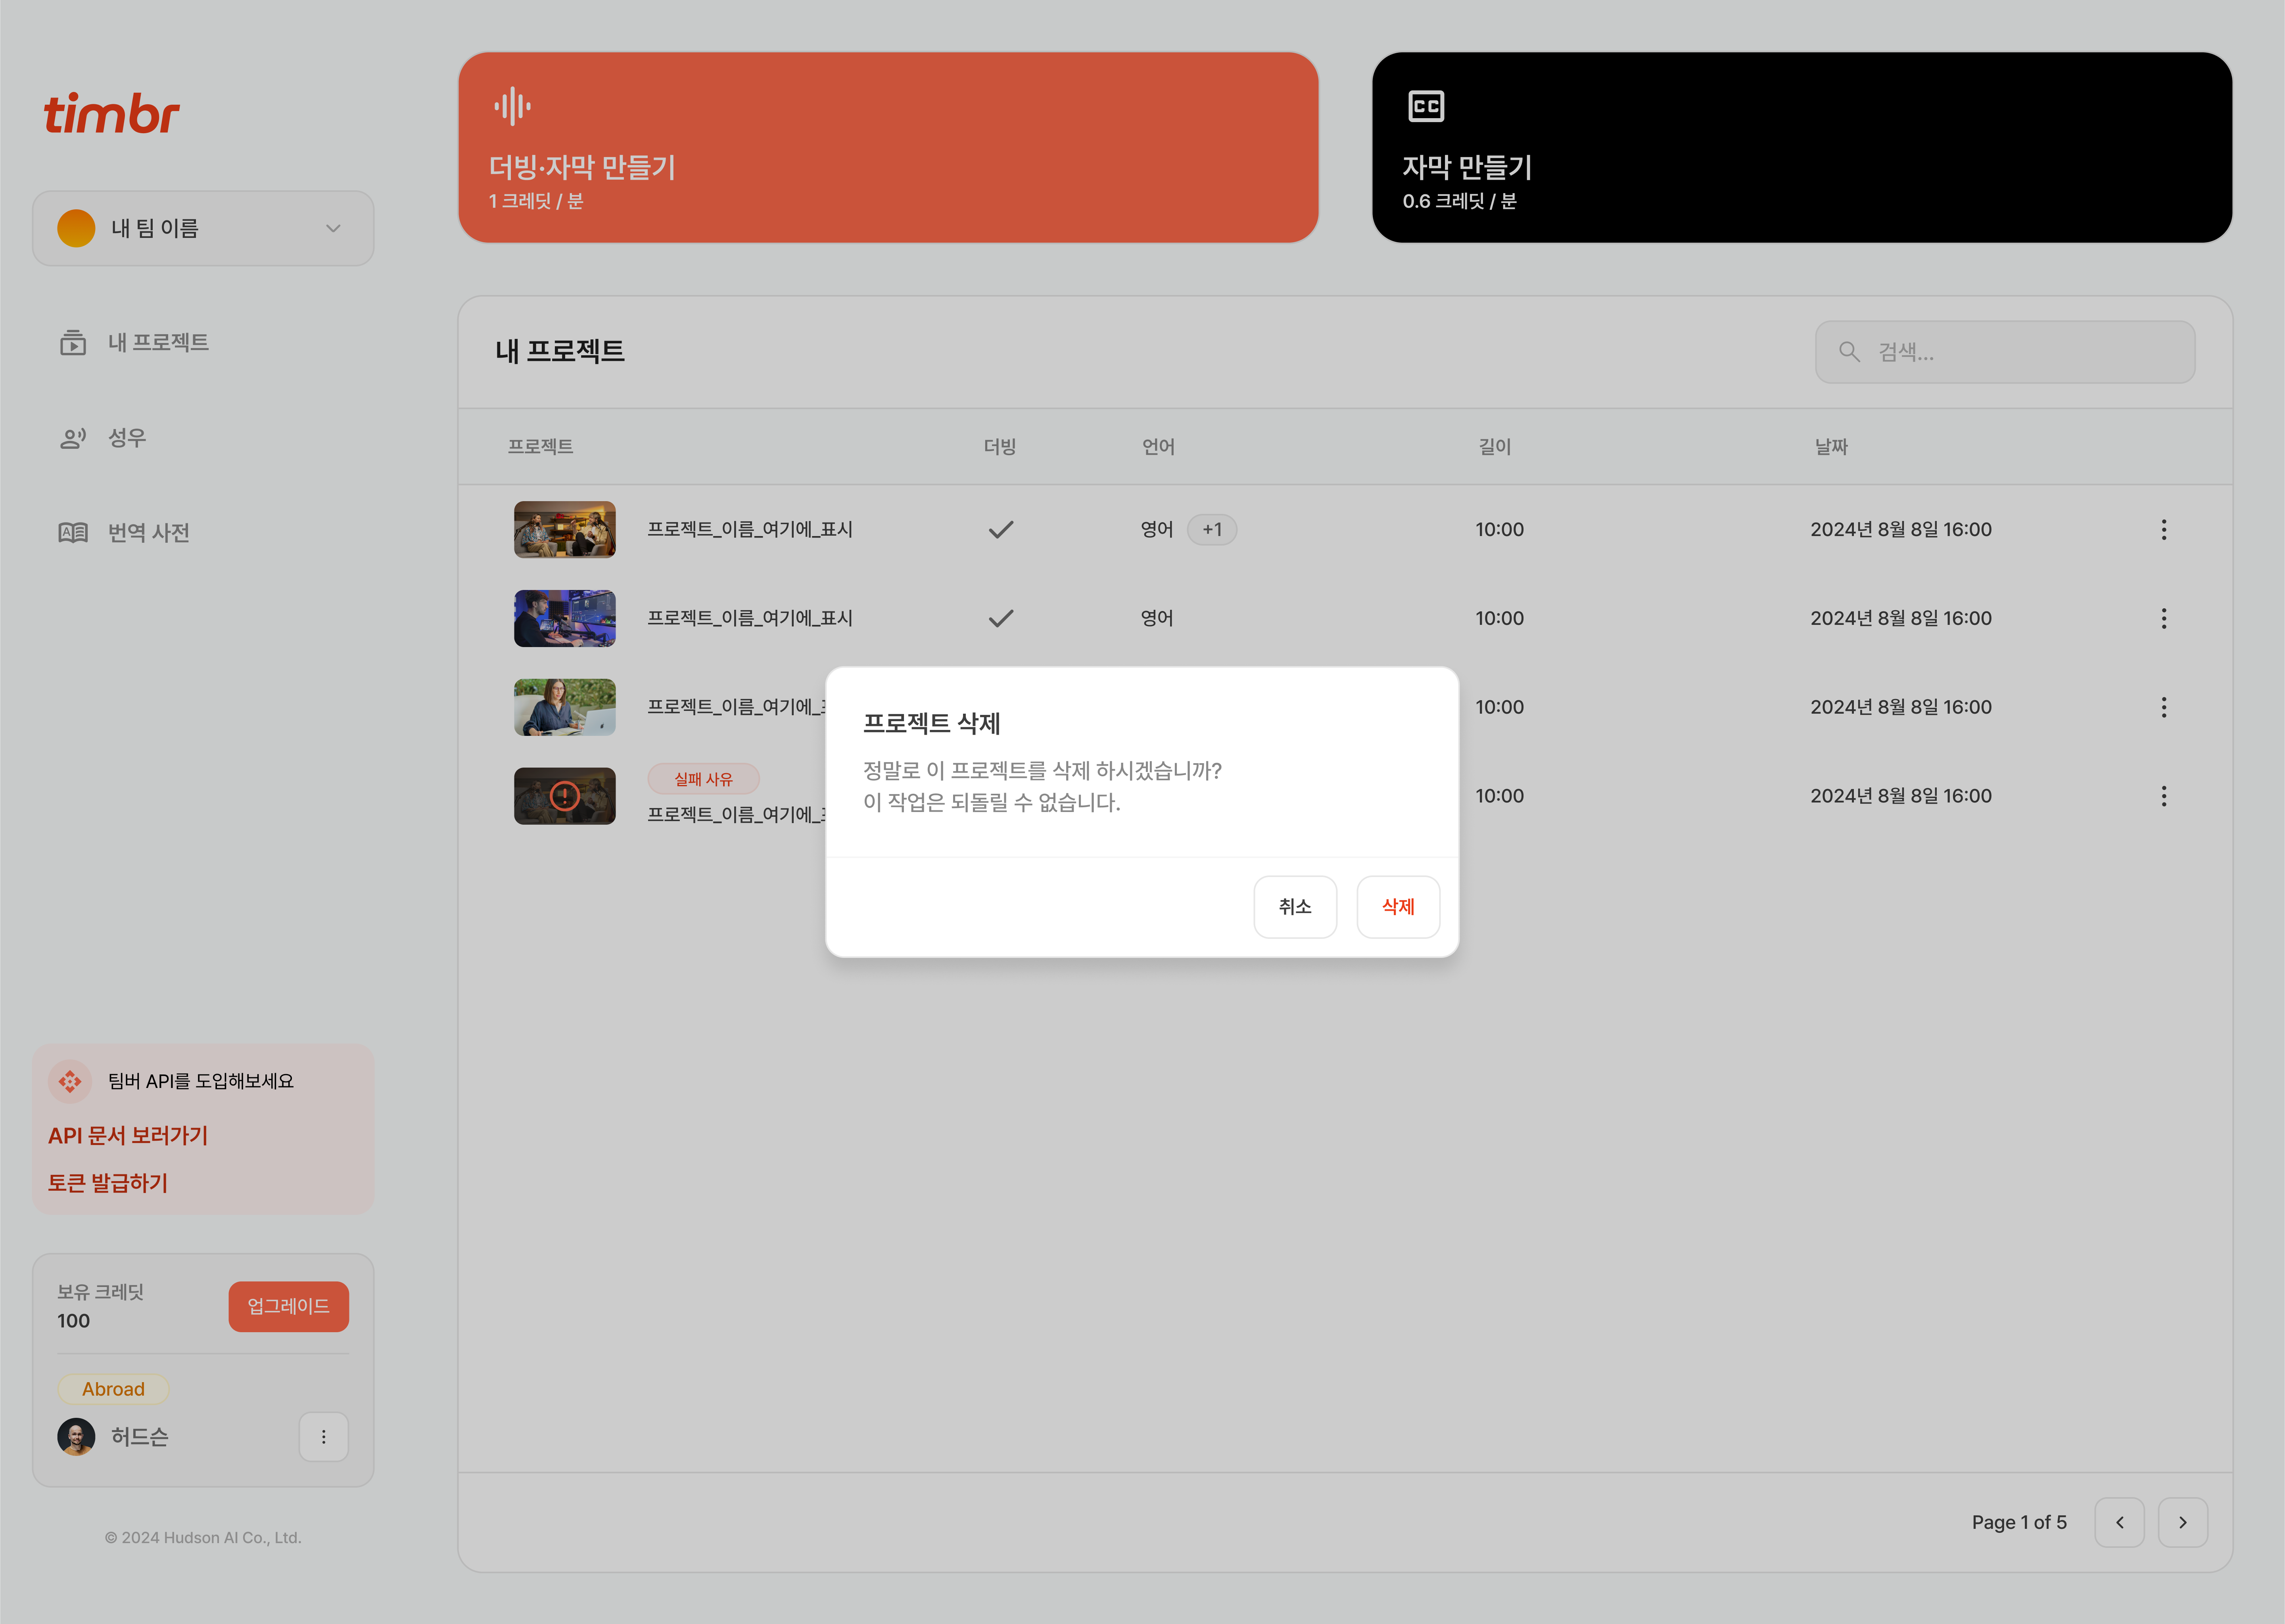Viewport: 2285px width, 1624px height.
Task: Click the CC icon on the subtitle card
Action: (1425, 106)
